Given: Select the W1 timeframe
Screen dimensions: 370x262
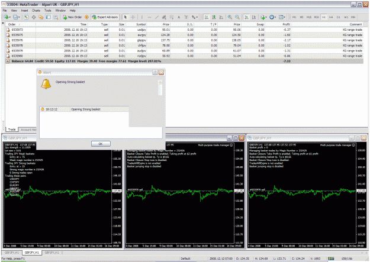Looking at the screenshot, I should [x=346, y=17].
